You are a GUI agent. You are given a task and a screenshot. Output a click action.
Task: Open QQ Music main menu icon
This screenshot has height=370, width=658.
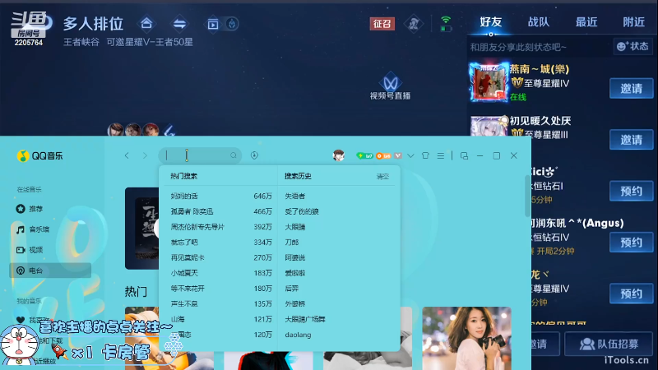click(x=441, y=155)
